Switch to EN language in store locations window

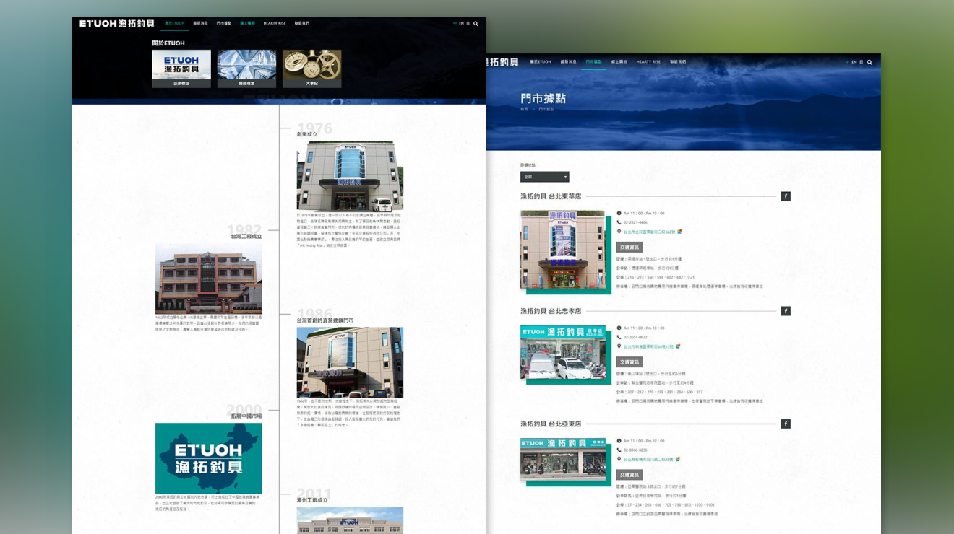[x=854, y=62]
